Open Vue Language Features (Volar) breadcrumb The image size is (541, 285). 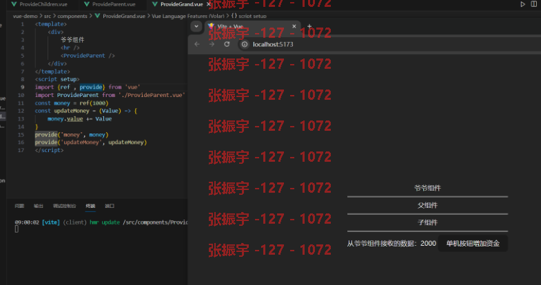tap(188, 16)
